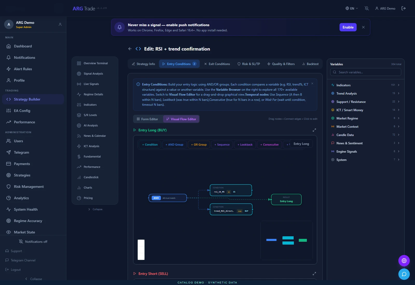
Task: Collapse the terminal submenu panel
Action: pos(95,209)
